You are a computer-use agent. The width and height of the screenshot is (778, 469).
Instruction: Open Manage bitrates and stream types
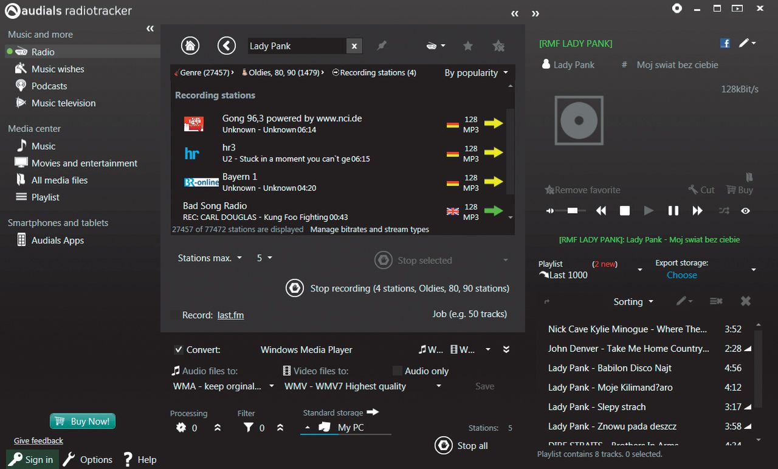pyautogui.click(x=370, y=229)
